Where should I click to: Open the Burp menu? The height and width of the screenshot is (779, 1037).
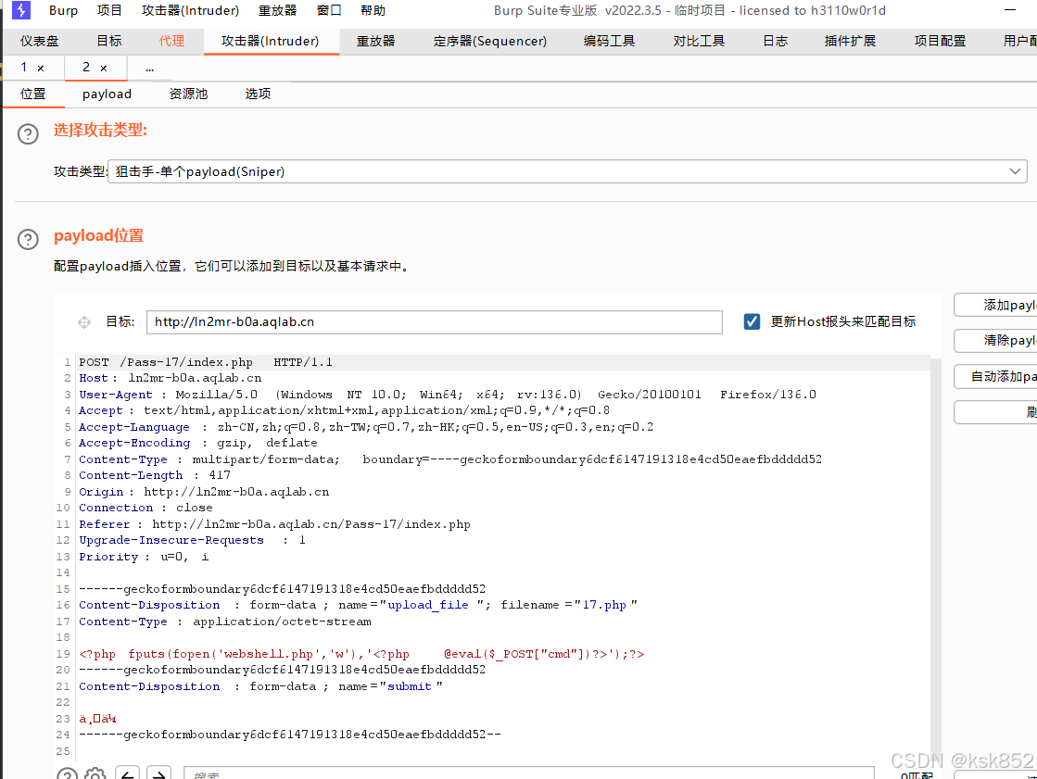64,10
